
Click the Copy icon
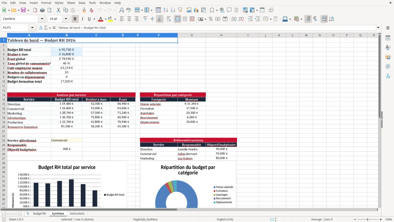tap(65, 10)
